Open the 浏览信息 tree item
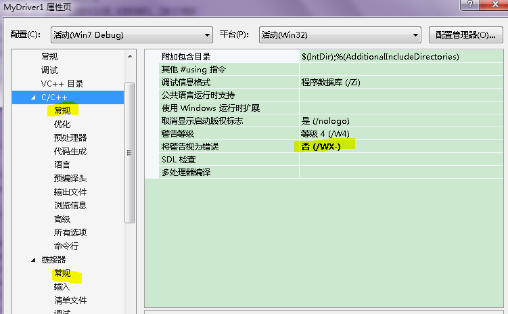 pos(70,206)
